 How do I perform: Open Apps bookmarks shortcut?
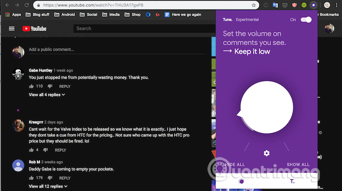coord(13,15)
